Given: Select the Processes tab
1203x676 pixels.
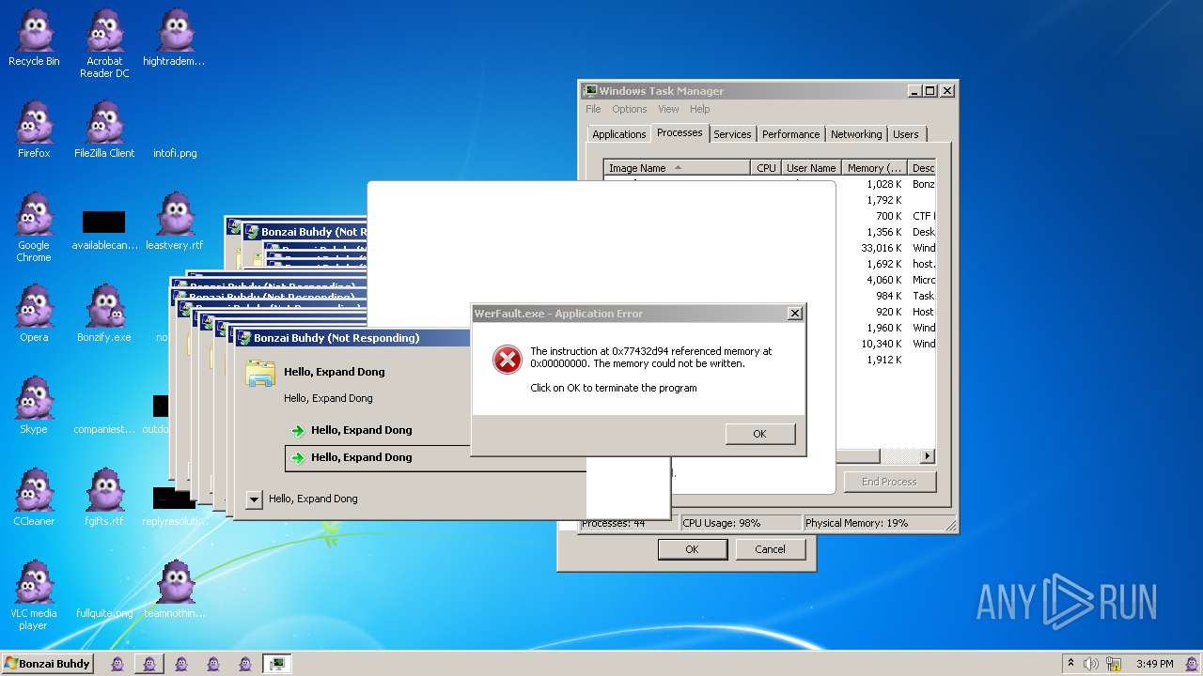Looking at the screenshot, I should 680,132.
